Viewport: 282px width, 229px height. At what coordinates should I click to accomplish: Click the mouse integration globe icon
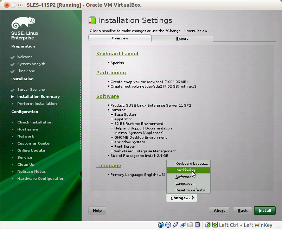pos(208,225)
